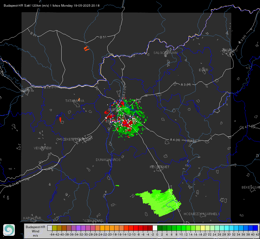Pick the darkest blue swatch ending at 42

255,228
